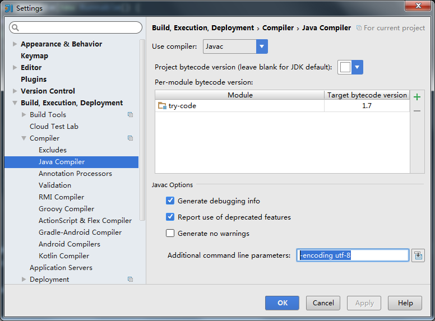The height and width of the screenshot is (321, 435).
Task: Select Plugins in settings tree
Action: coord(34,80)
